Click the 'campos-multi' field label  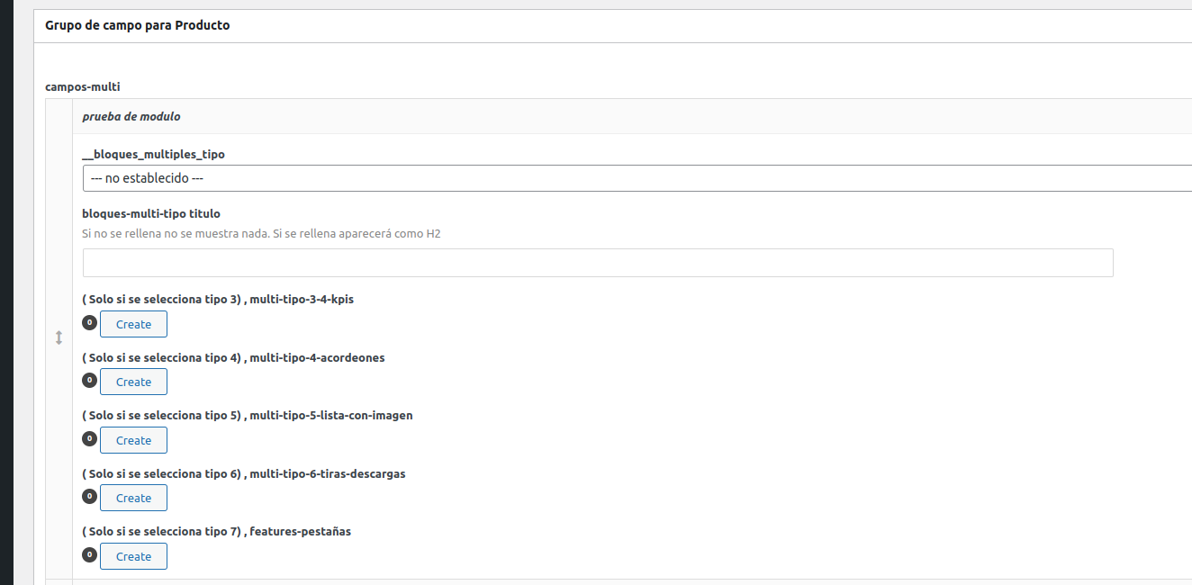coord(83,87)
